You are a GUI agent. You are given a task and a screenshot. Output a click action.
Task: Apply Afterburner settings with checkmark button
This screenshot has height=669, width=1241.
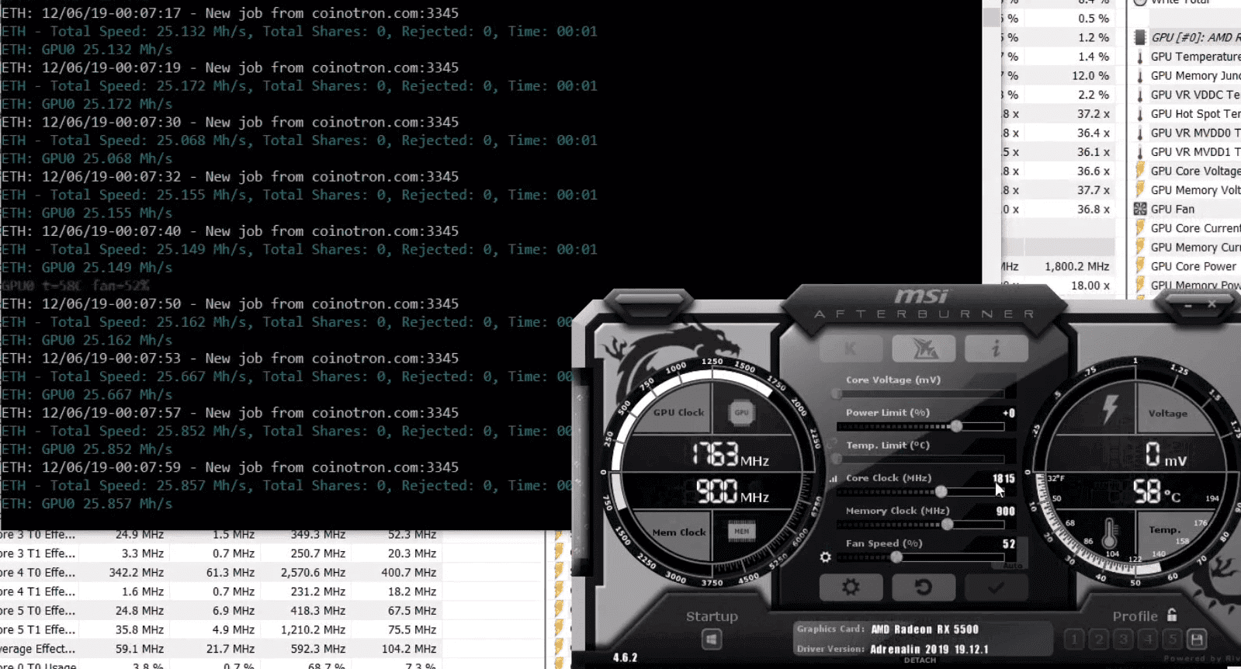tap(997, 588)
